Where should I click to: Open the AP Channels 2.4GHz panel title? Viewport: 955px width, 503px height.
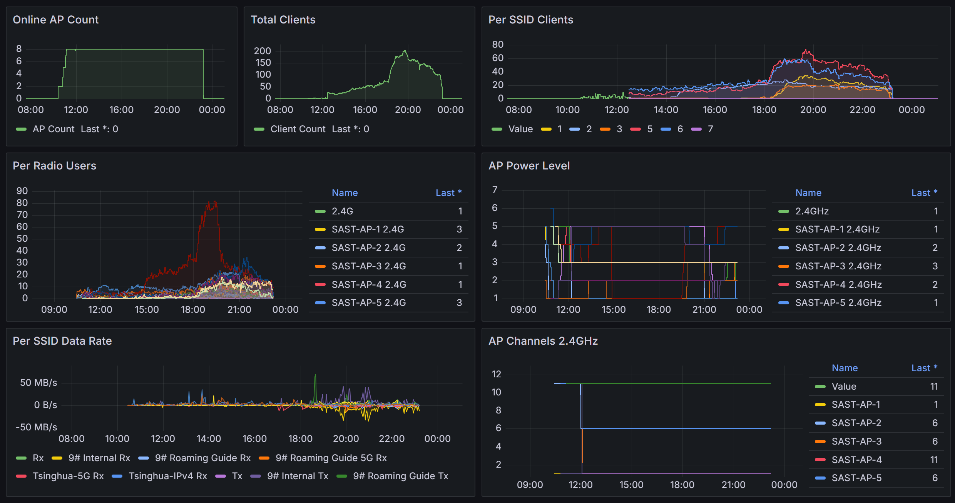pos(543,341)
